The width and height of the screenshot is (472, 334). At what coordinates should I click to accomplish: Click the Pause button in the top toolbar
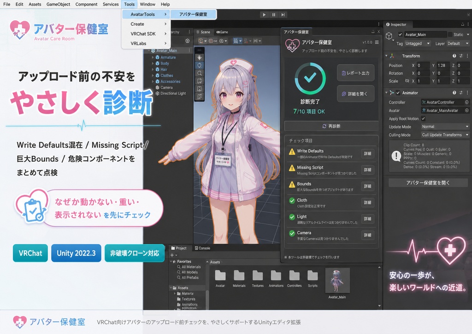(x=274, y=14)
